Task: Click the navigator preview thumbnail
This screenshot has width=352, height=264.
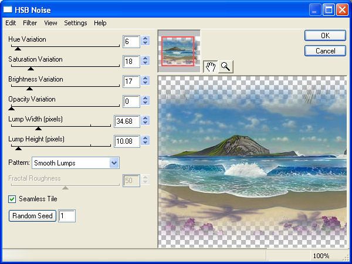Action: tap(179, 51)
